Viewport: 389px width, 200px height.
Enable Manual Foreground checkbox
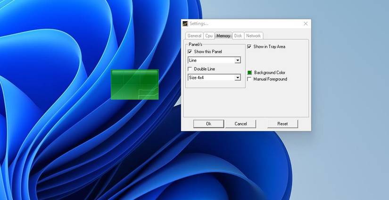[249, 79]
